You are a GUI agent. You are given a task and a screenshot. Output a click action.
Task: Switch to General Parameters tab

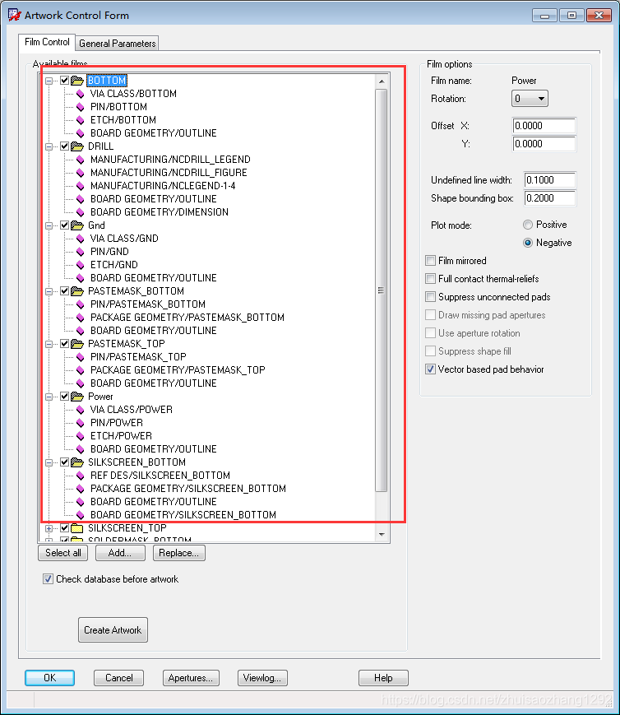coord(117,44)
